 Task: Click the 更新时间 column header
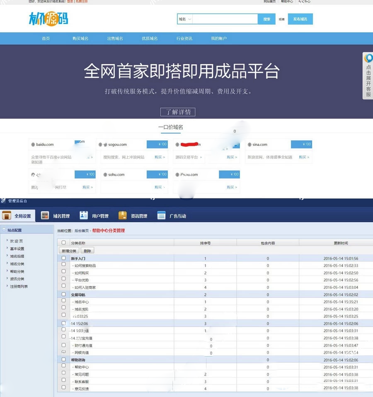point(341,243)
